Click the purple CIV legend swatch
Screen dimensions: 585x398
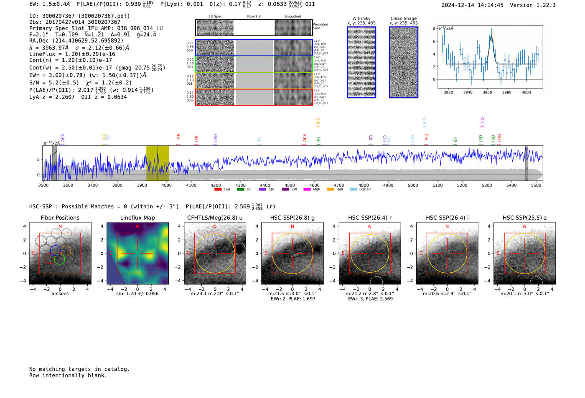[262, 189]
